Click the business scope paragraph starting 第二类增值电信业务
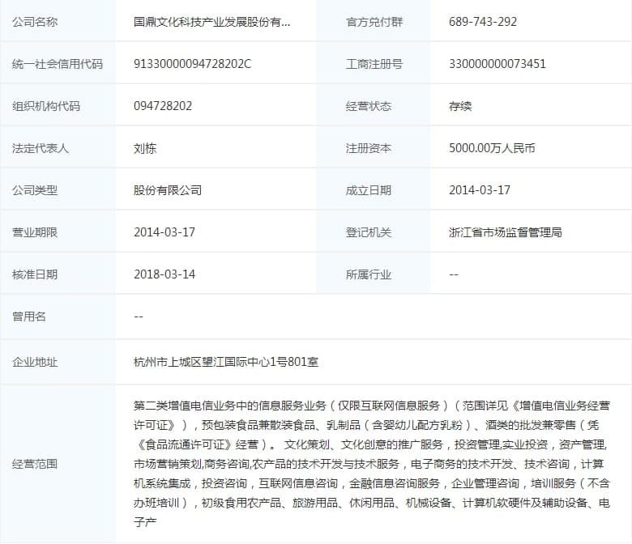 pyautogui.click(x=372, y=464)
